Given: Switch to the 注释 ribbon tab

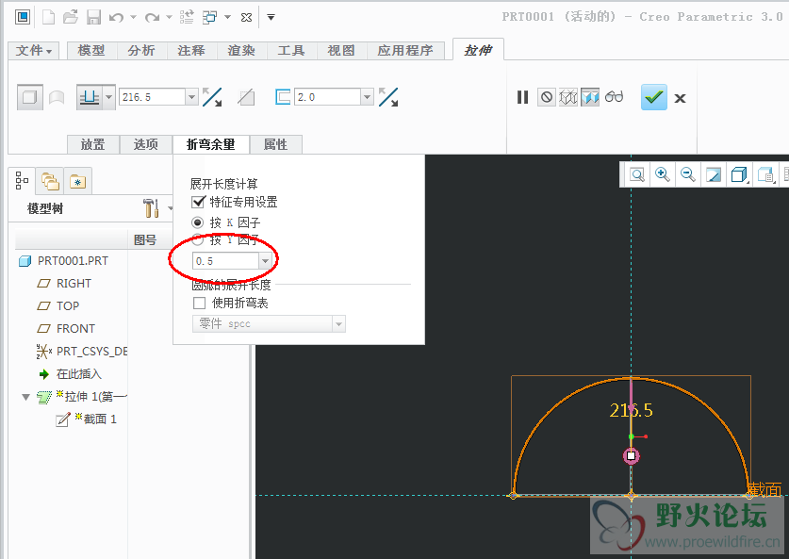Looking at the screenshot, I should click(x=191, y=51).
